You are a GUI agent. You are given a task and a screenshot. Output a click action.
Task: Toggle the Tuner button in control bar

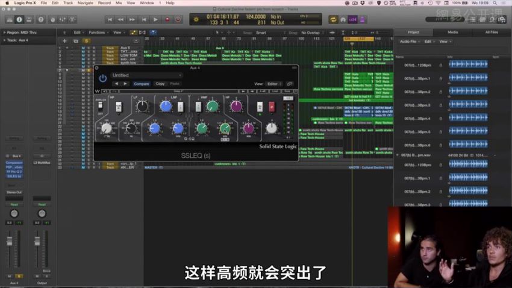pos(343,20)
